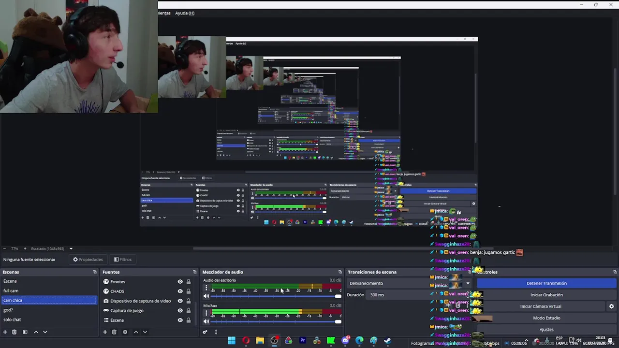The width and height of the screenshot is (619, 348).
Task: Open Microsoft Edge from taskbar
Action: pyautogui.click(x=359, y=341)
